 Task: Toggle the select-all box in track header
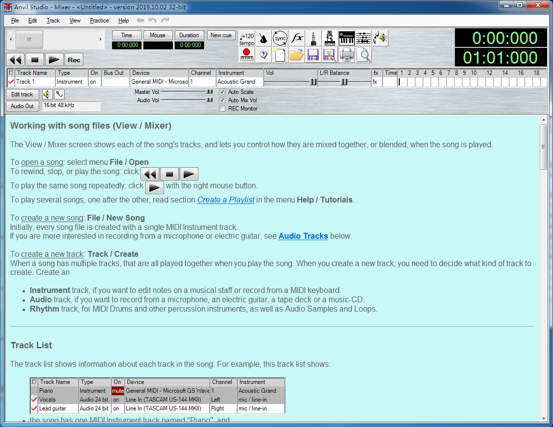click(x=11, y=72)
